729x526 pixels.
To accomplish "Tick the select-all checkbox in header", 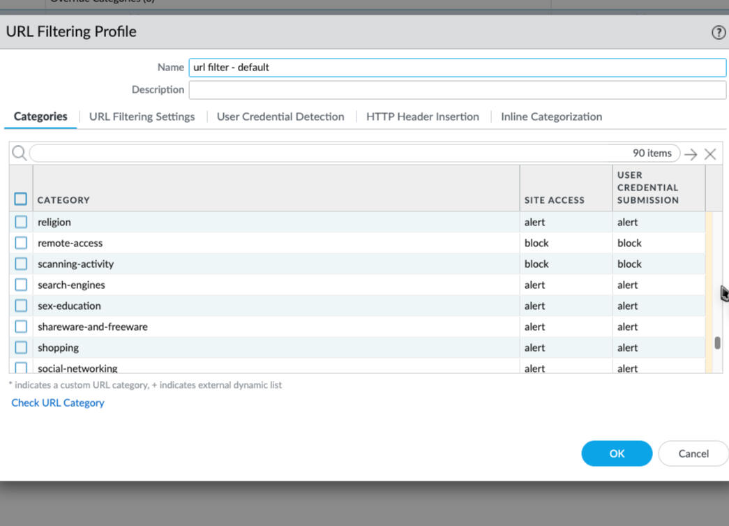I will 21,200.
